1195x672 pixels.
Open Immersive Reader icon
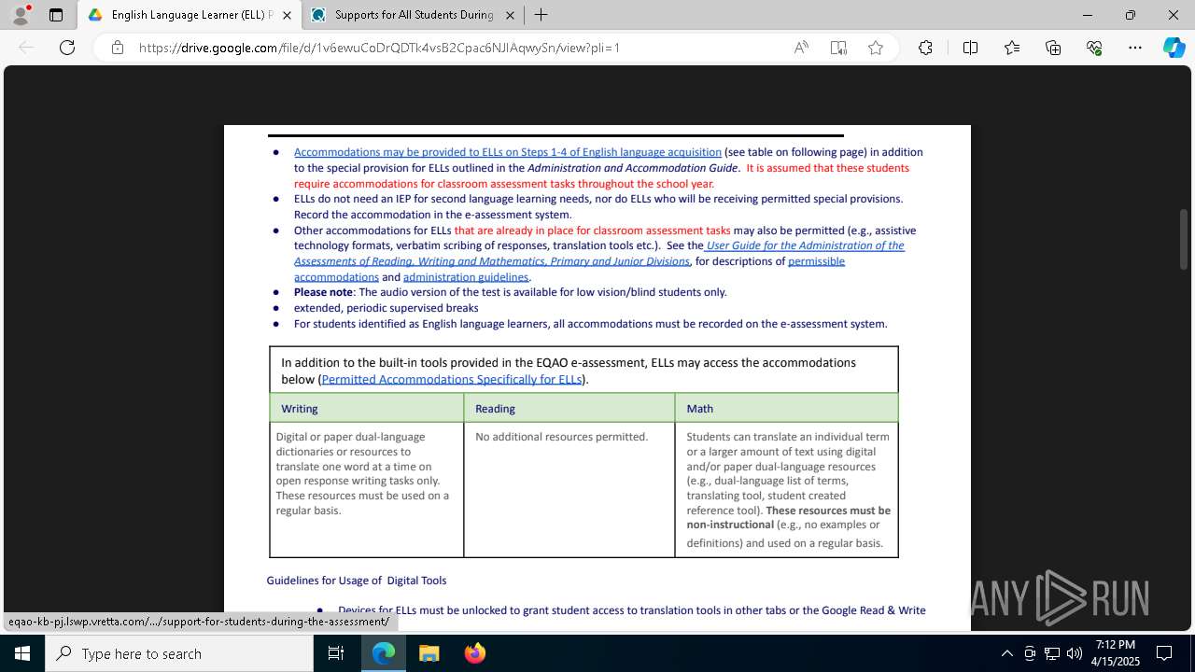point(838,48)
